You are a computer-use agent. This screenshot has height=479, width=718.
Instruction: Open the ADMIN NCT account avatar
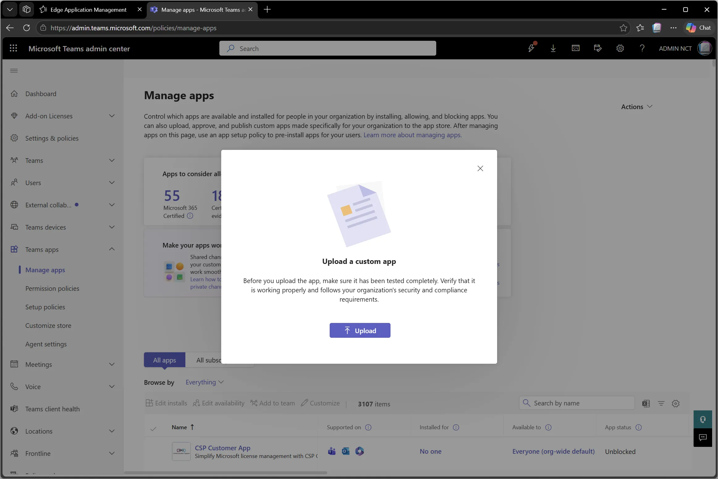tap(704, 49)
